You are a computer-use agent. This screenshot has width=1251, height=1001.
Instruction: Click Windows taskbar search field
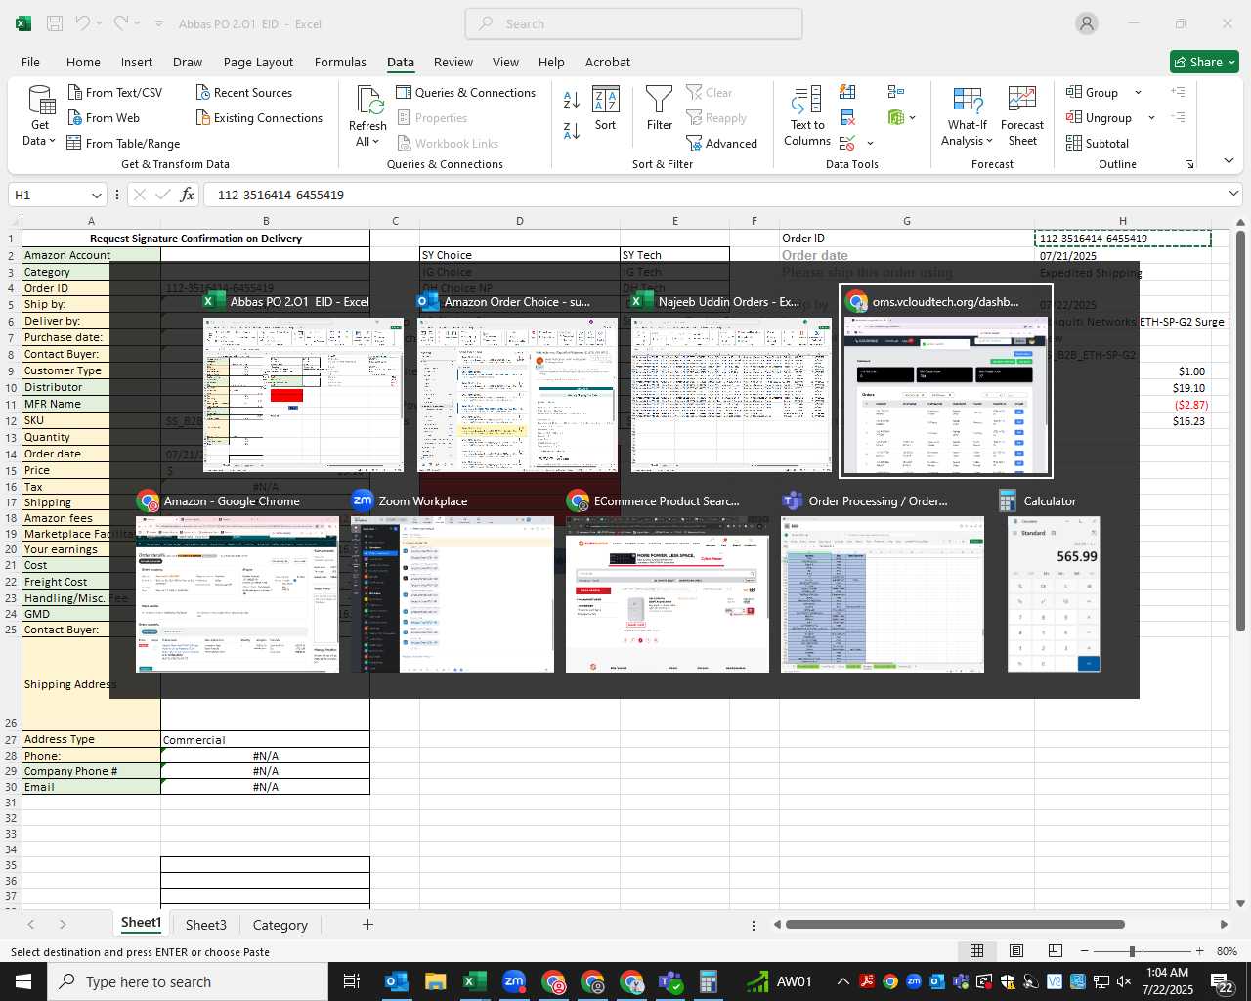(188, 981)
